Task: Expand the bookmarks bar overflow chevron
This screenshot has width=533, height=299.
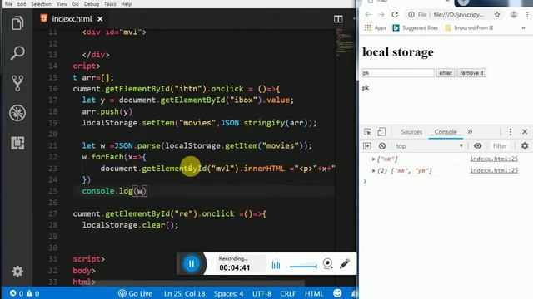Action: click(523, 27)
